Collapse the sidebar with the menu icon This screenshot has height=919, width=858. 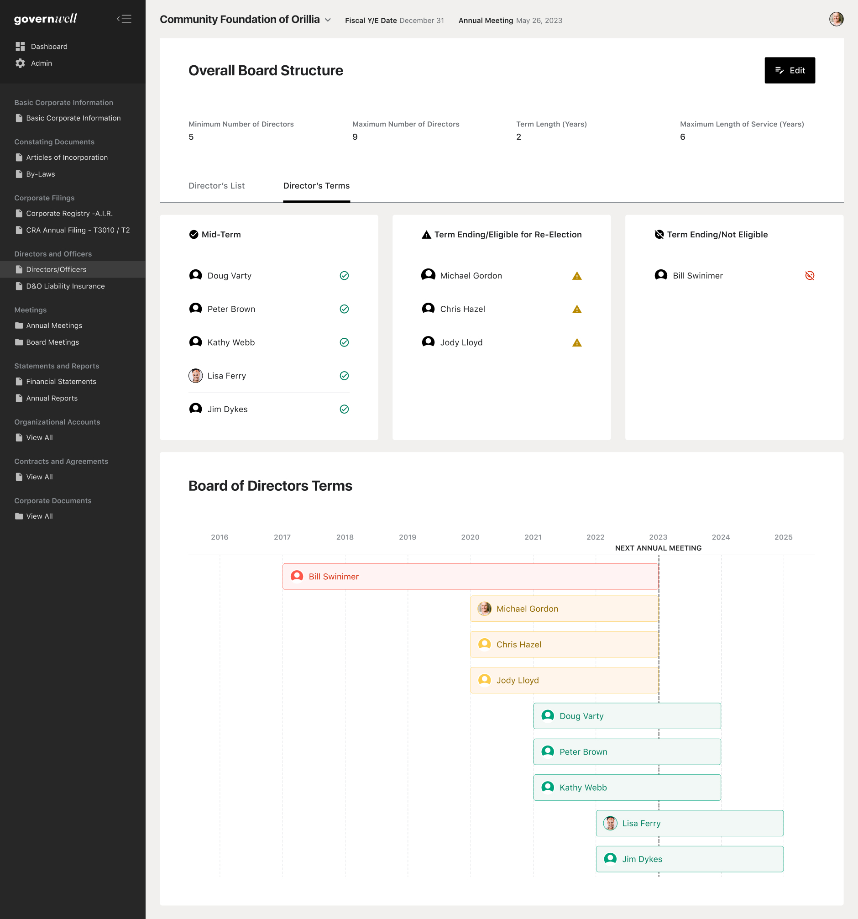tap(124, 19)
